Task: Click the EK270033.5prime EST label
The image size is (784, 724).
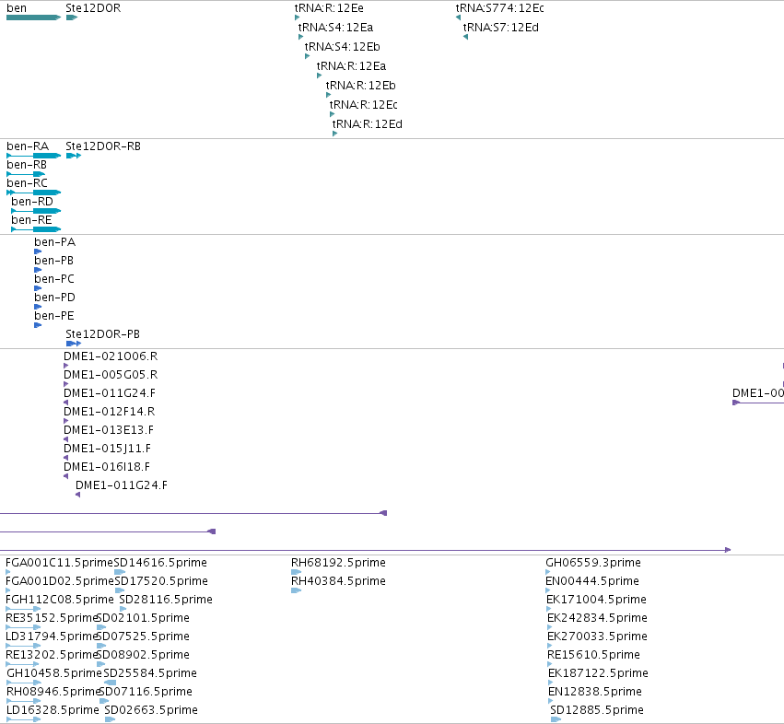Action: click(598, 636)
